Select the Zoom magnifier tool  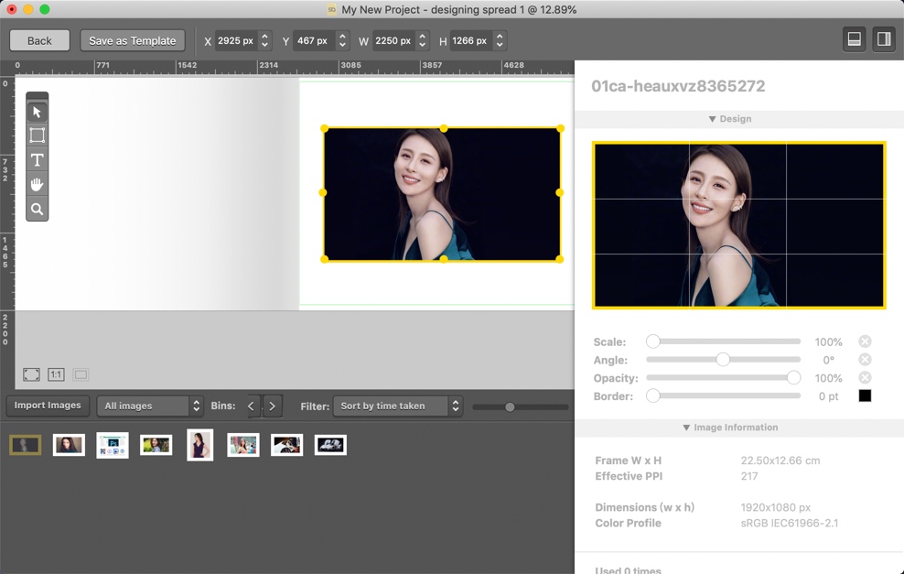click(x=37, y=210)
